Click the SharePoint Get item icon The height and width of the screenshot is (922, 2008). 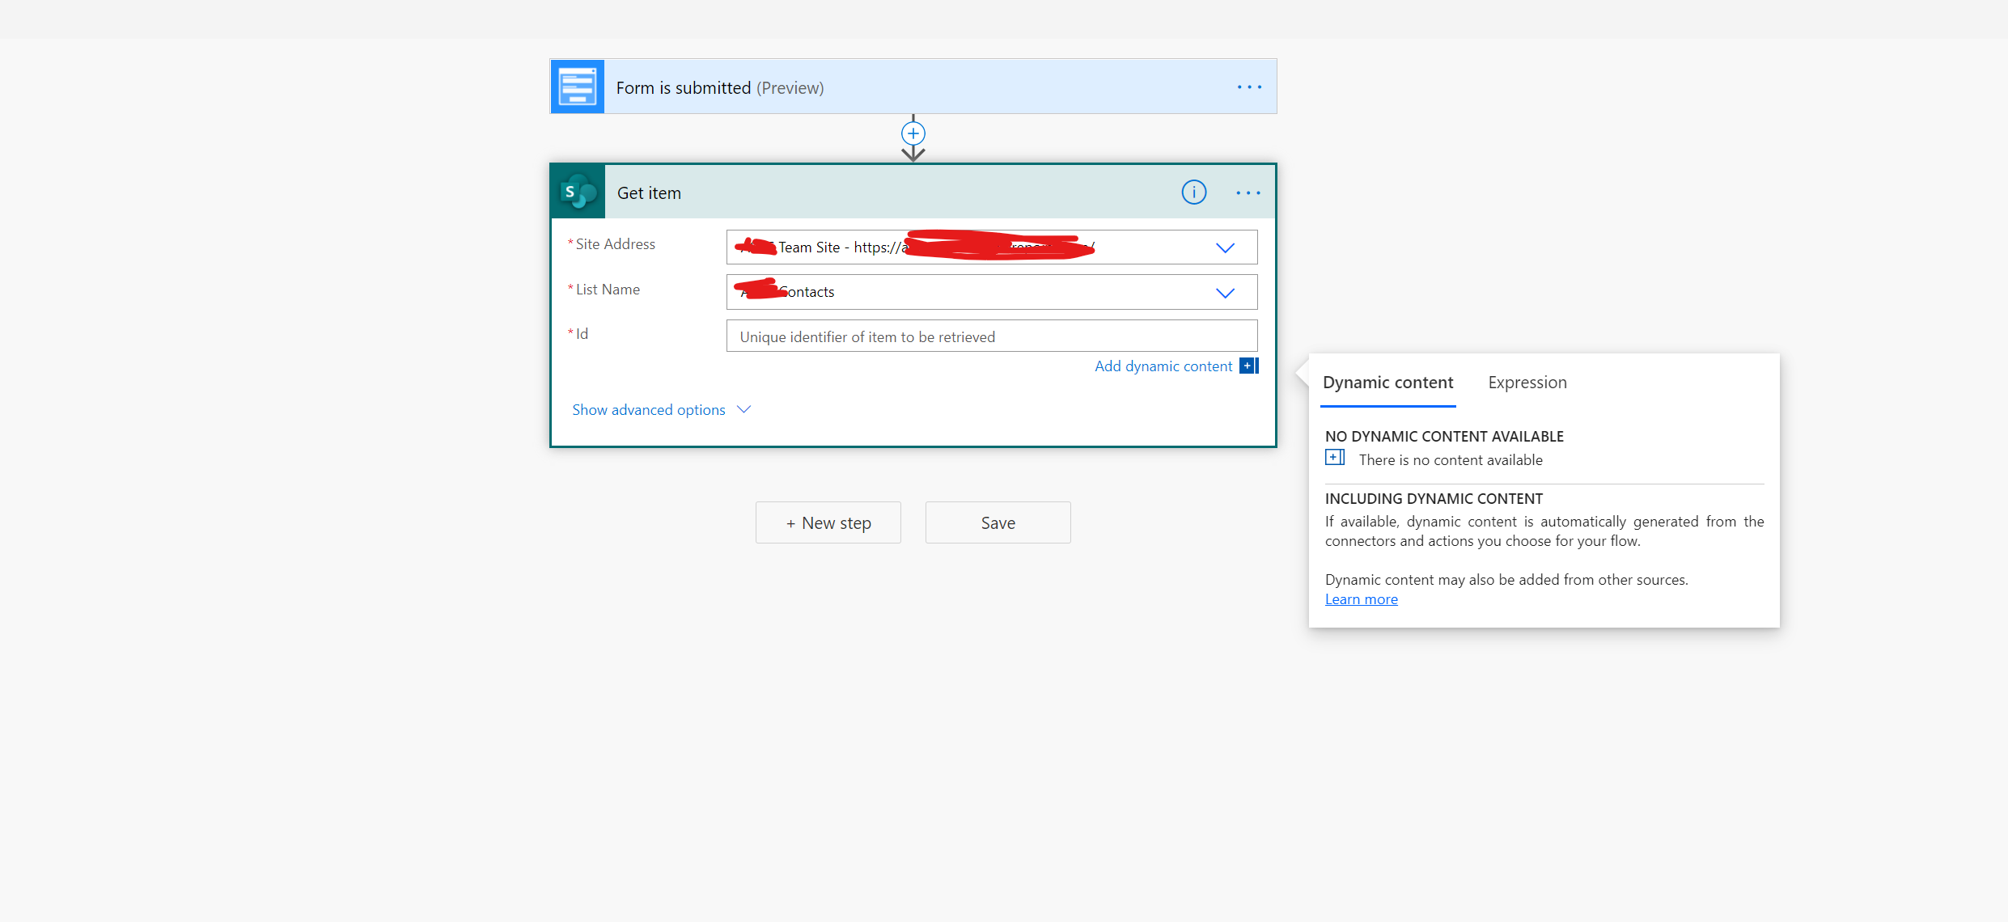click(578, 192)
